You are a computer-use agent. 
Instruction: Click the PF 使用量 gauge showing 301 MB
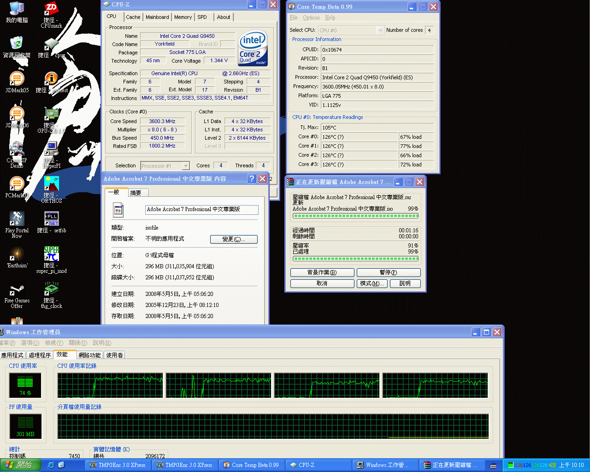point(25,426)
